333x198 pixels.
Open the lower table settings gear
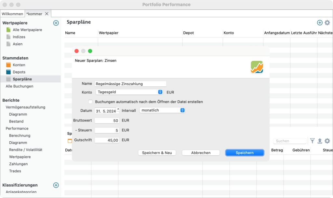tap(327, 141)
